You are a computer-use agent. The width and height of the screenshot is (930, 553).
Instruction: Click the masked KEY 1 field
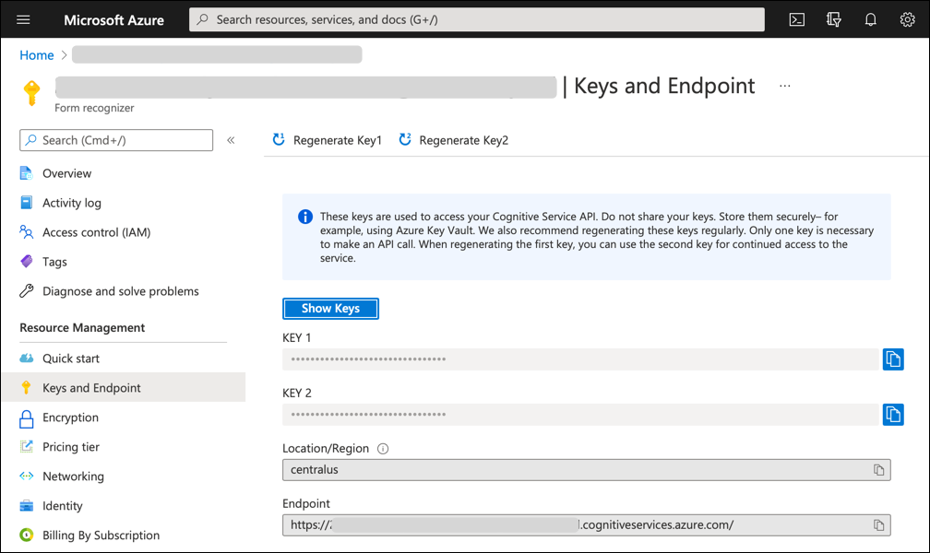click(580, 359)
